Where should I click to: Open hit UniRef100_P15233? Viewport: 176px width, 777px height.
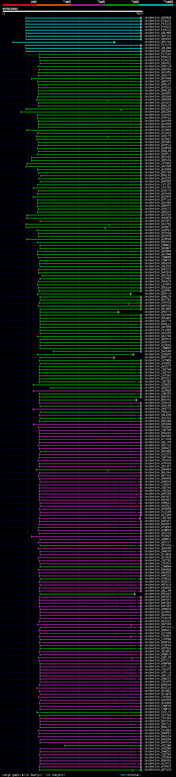pyautogui.click(x=158, y=24)
